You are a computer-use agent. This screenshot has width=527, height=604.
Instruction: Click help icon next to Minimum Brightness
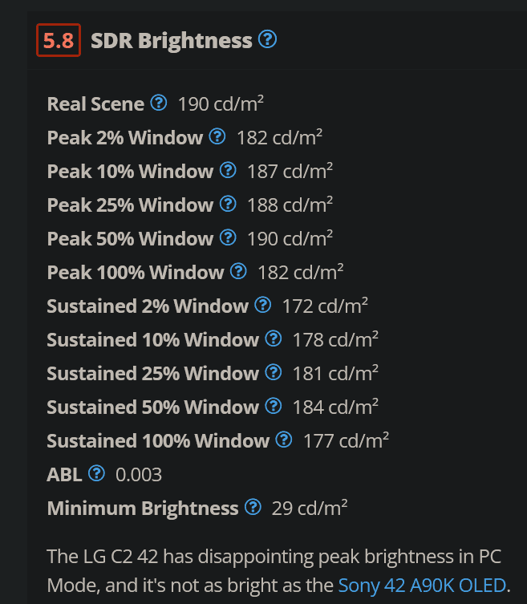(x=253, y=507)
